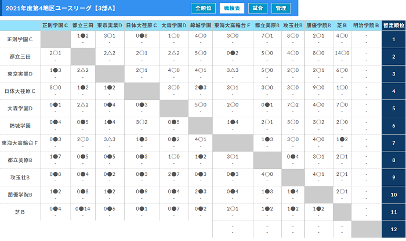406x241 pixels.
Task: Click the 0●7 score in 芝B row
Action: point(174,209)
